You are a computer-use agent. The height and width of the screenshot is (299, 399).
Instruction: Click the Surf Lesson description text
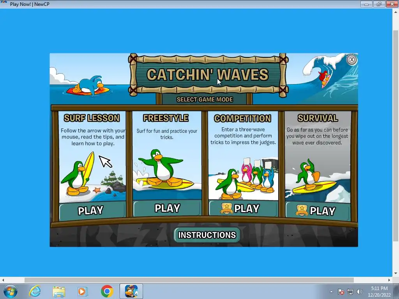point(93,137)
